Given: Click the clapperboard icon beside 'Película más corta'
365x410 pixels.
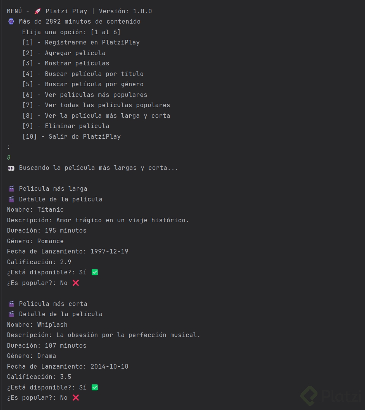Looking at the screenshot, I should (11, 304).
